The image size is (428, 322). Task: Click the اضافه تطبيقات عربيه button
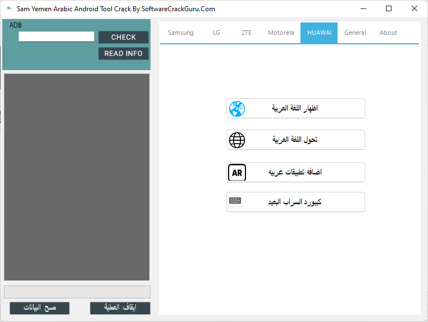[295, 172]
